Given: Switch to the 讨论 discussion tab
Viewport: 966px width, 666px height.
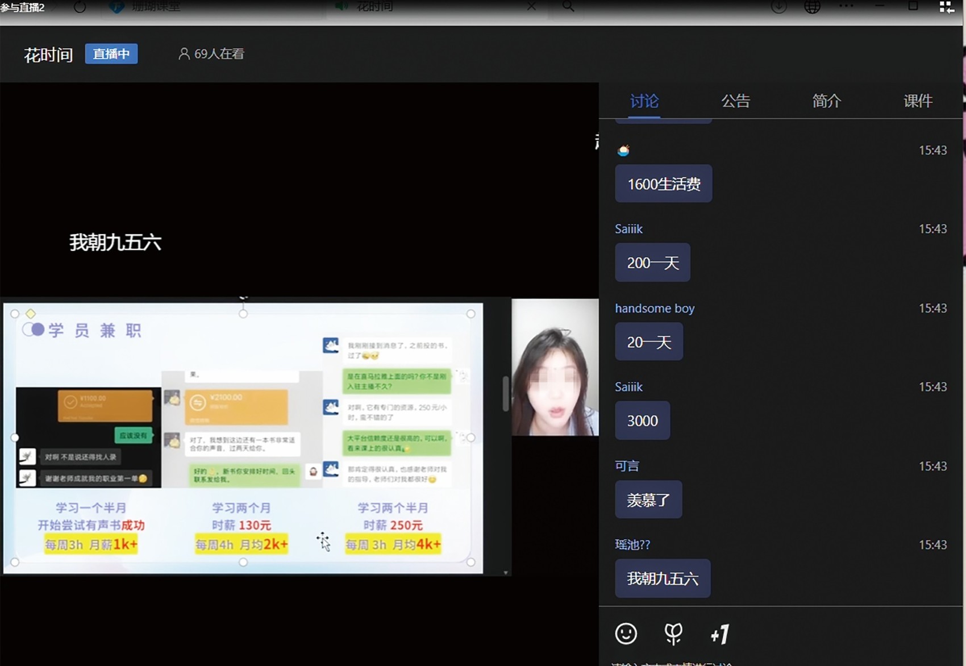Looking at the screenshot, I should point(644,101).
